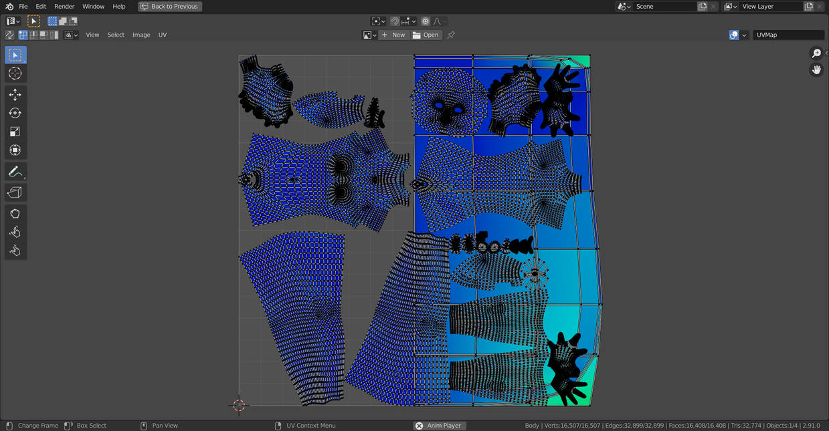Pick the Transform tool

coord(15,150)
